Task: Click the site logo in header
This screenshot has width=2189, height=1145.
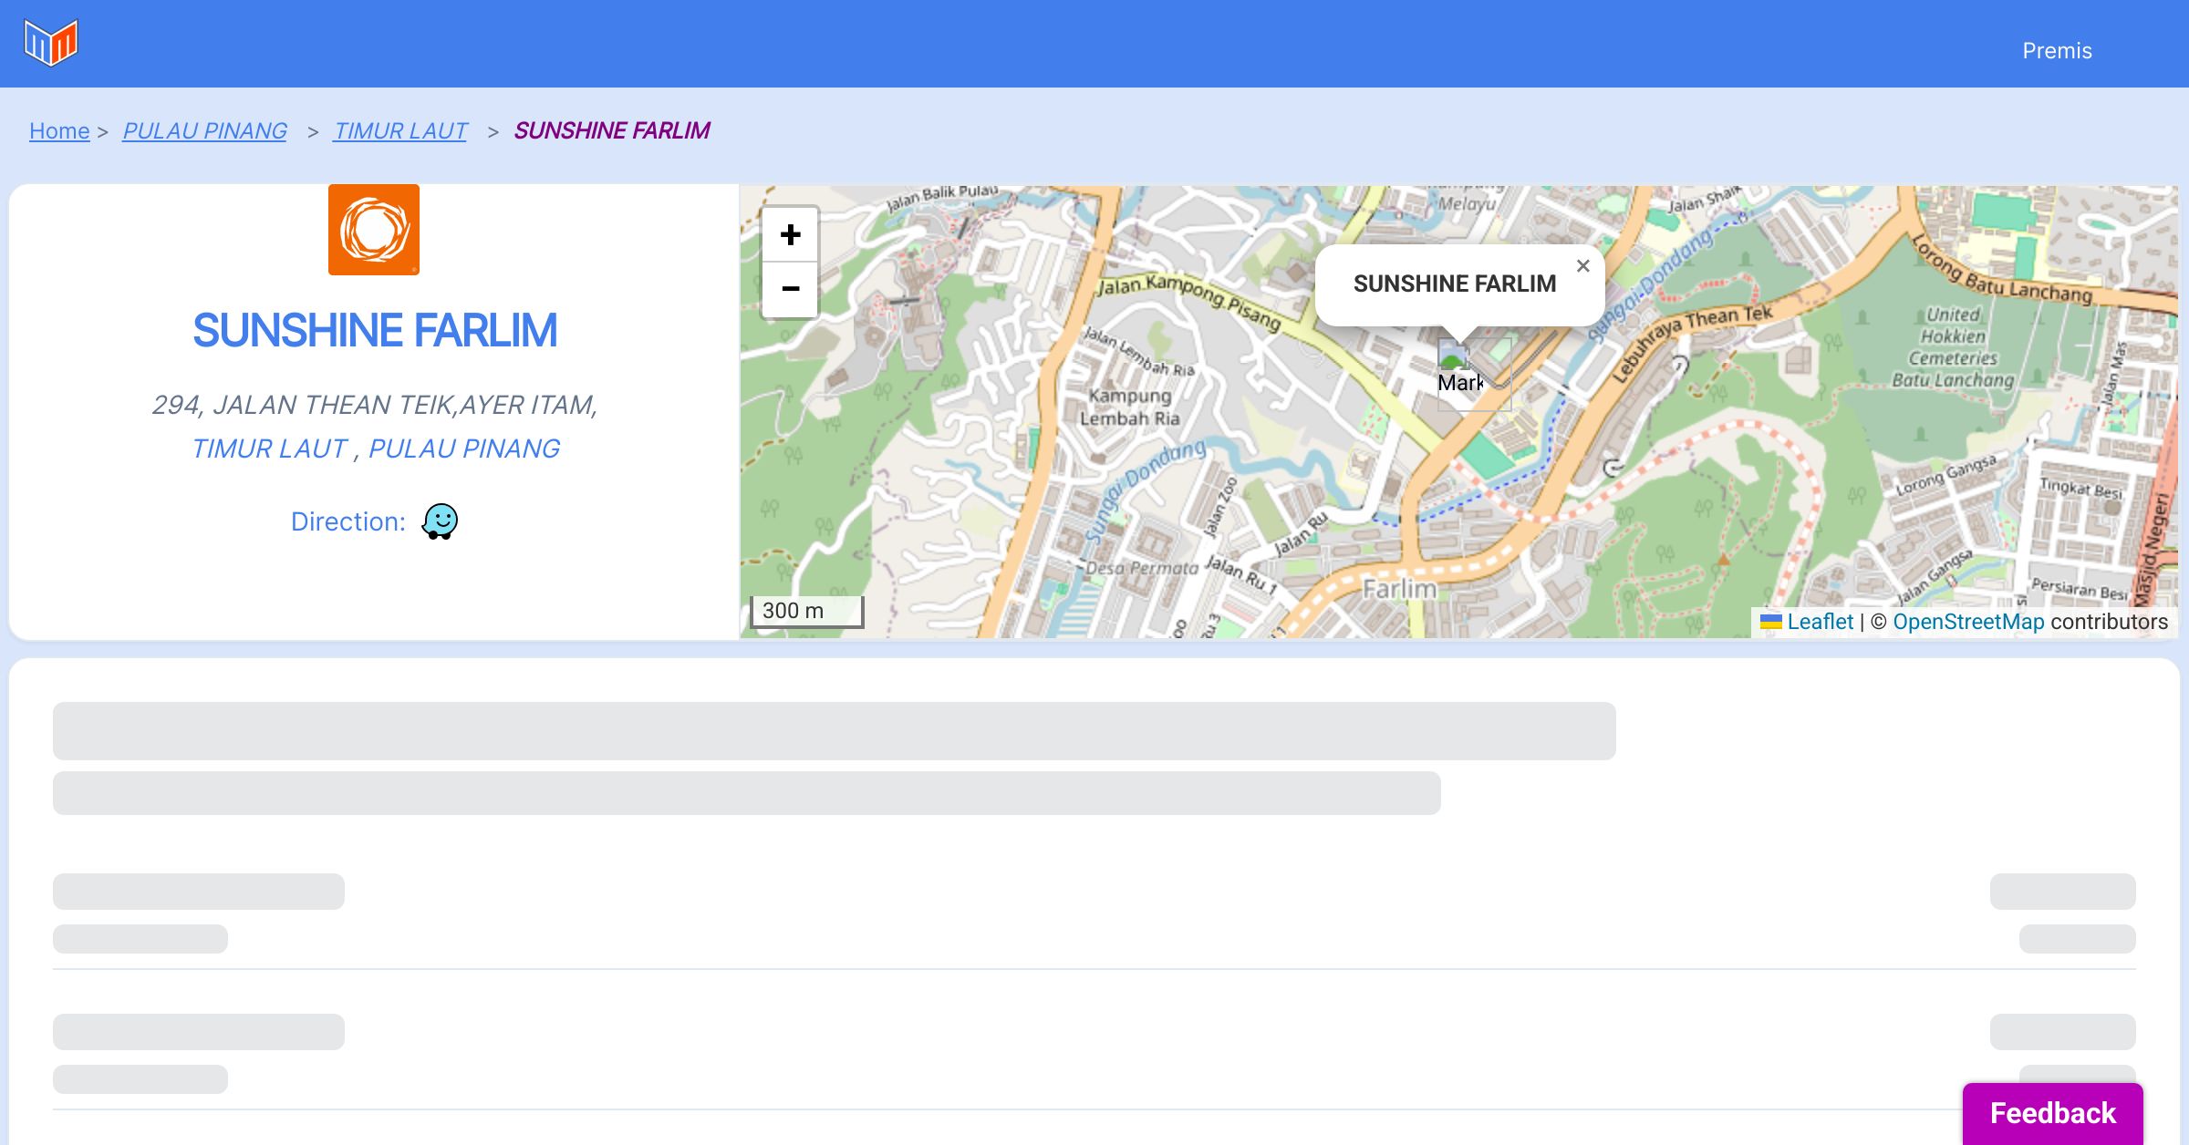Action: [x=51, y=43]
